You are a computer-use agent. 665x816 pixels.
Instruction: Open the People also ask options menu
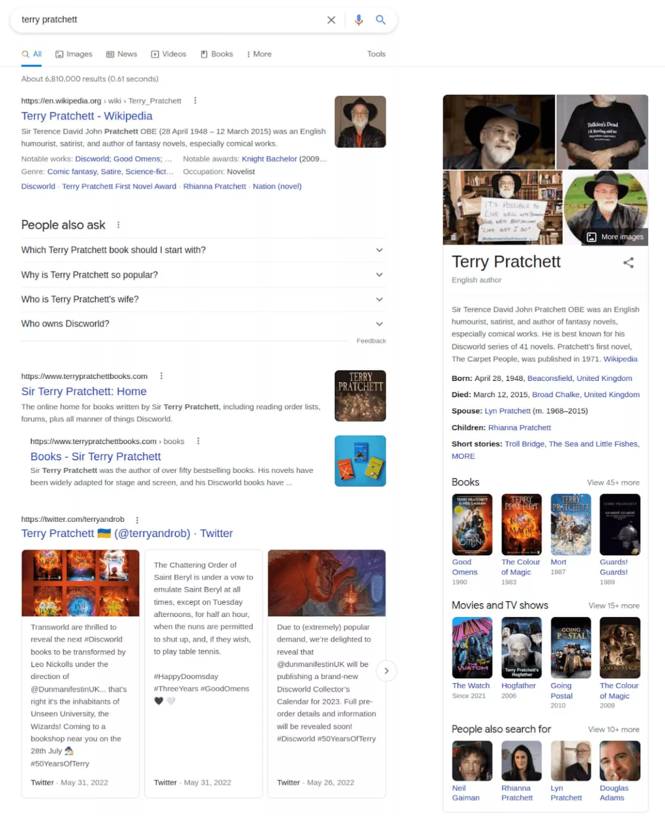point(118,225)
